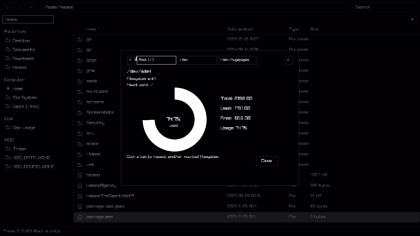This screenshot has width=420, height=236.
Task: Click the back navigation arrow icon
Action: (x=8, y=7)
